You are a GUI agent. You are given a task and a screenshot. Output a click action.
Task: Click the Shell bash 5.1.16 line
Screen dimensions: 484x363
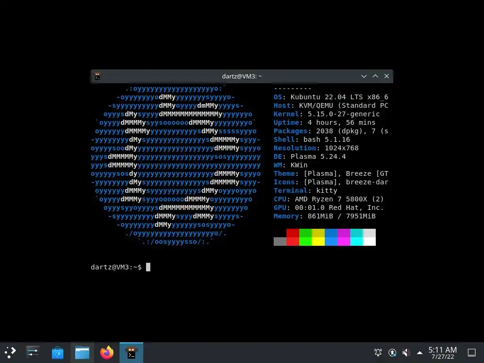click(312, 139)
